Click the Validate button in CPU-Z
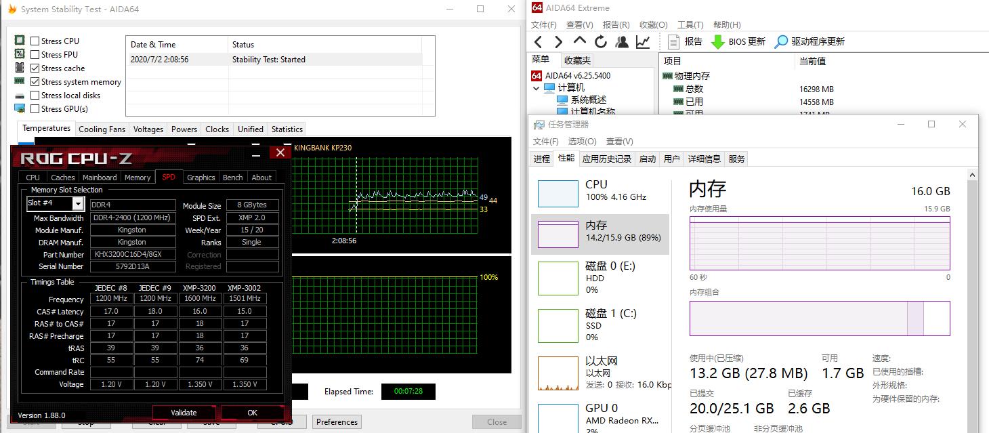 (x=183, y=412)
